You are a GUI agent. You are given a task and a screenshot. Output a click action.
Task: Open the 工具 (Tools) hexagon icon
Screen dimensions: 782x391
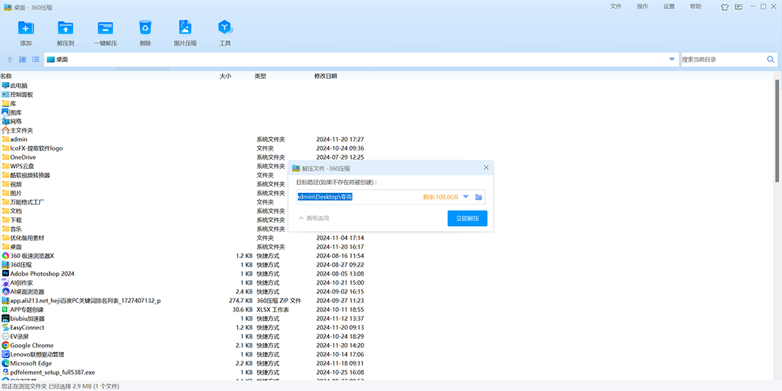[225, 28]
